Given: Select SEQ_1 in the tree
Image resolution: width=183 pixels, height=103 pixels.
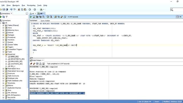Looking at the screenshot, I should point(13,66).
